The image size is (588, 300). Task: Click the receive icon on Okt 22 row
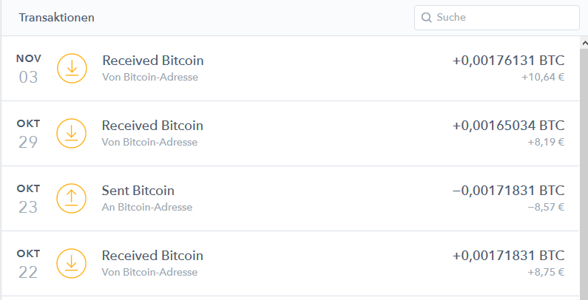pos(72,263)
